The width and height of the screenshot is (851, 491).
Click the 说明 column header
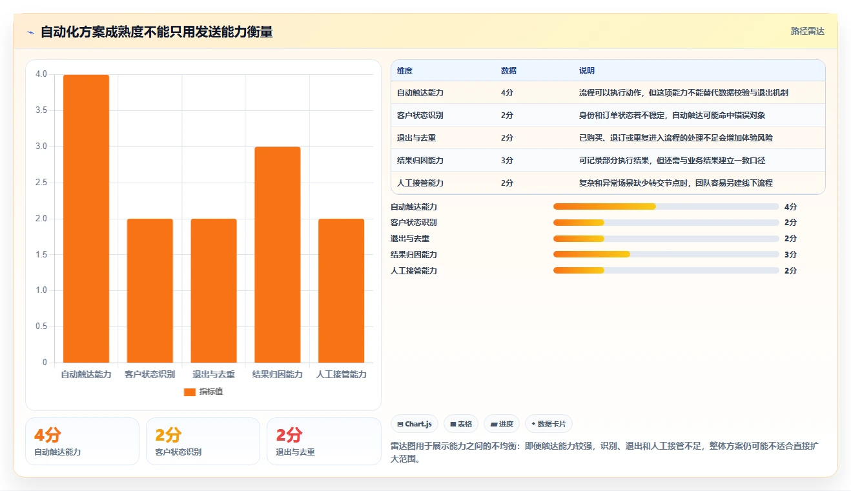point(587,71)
